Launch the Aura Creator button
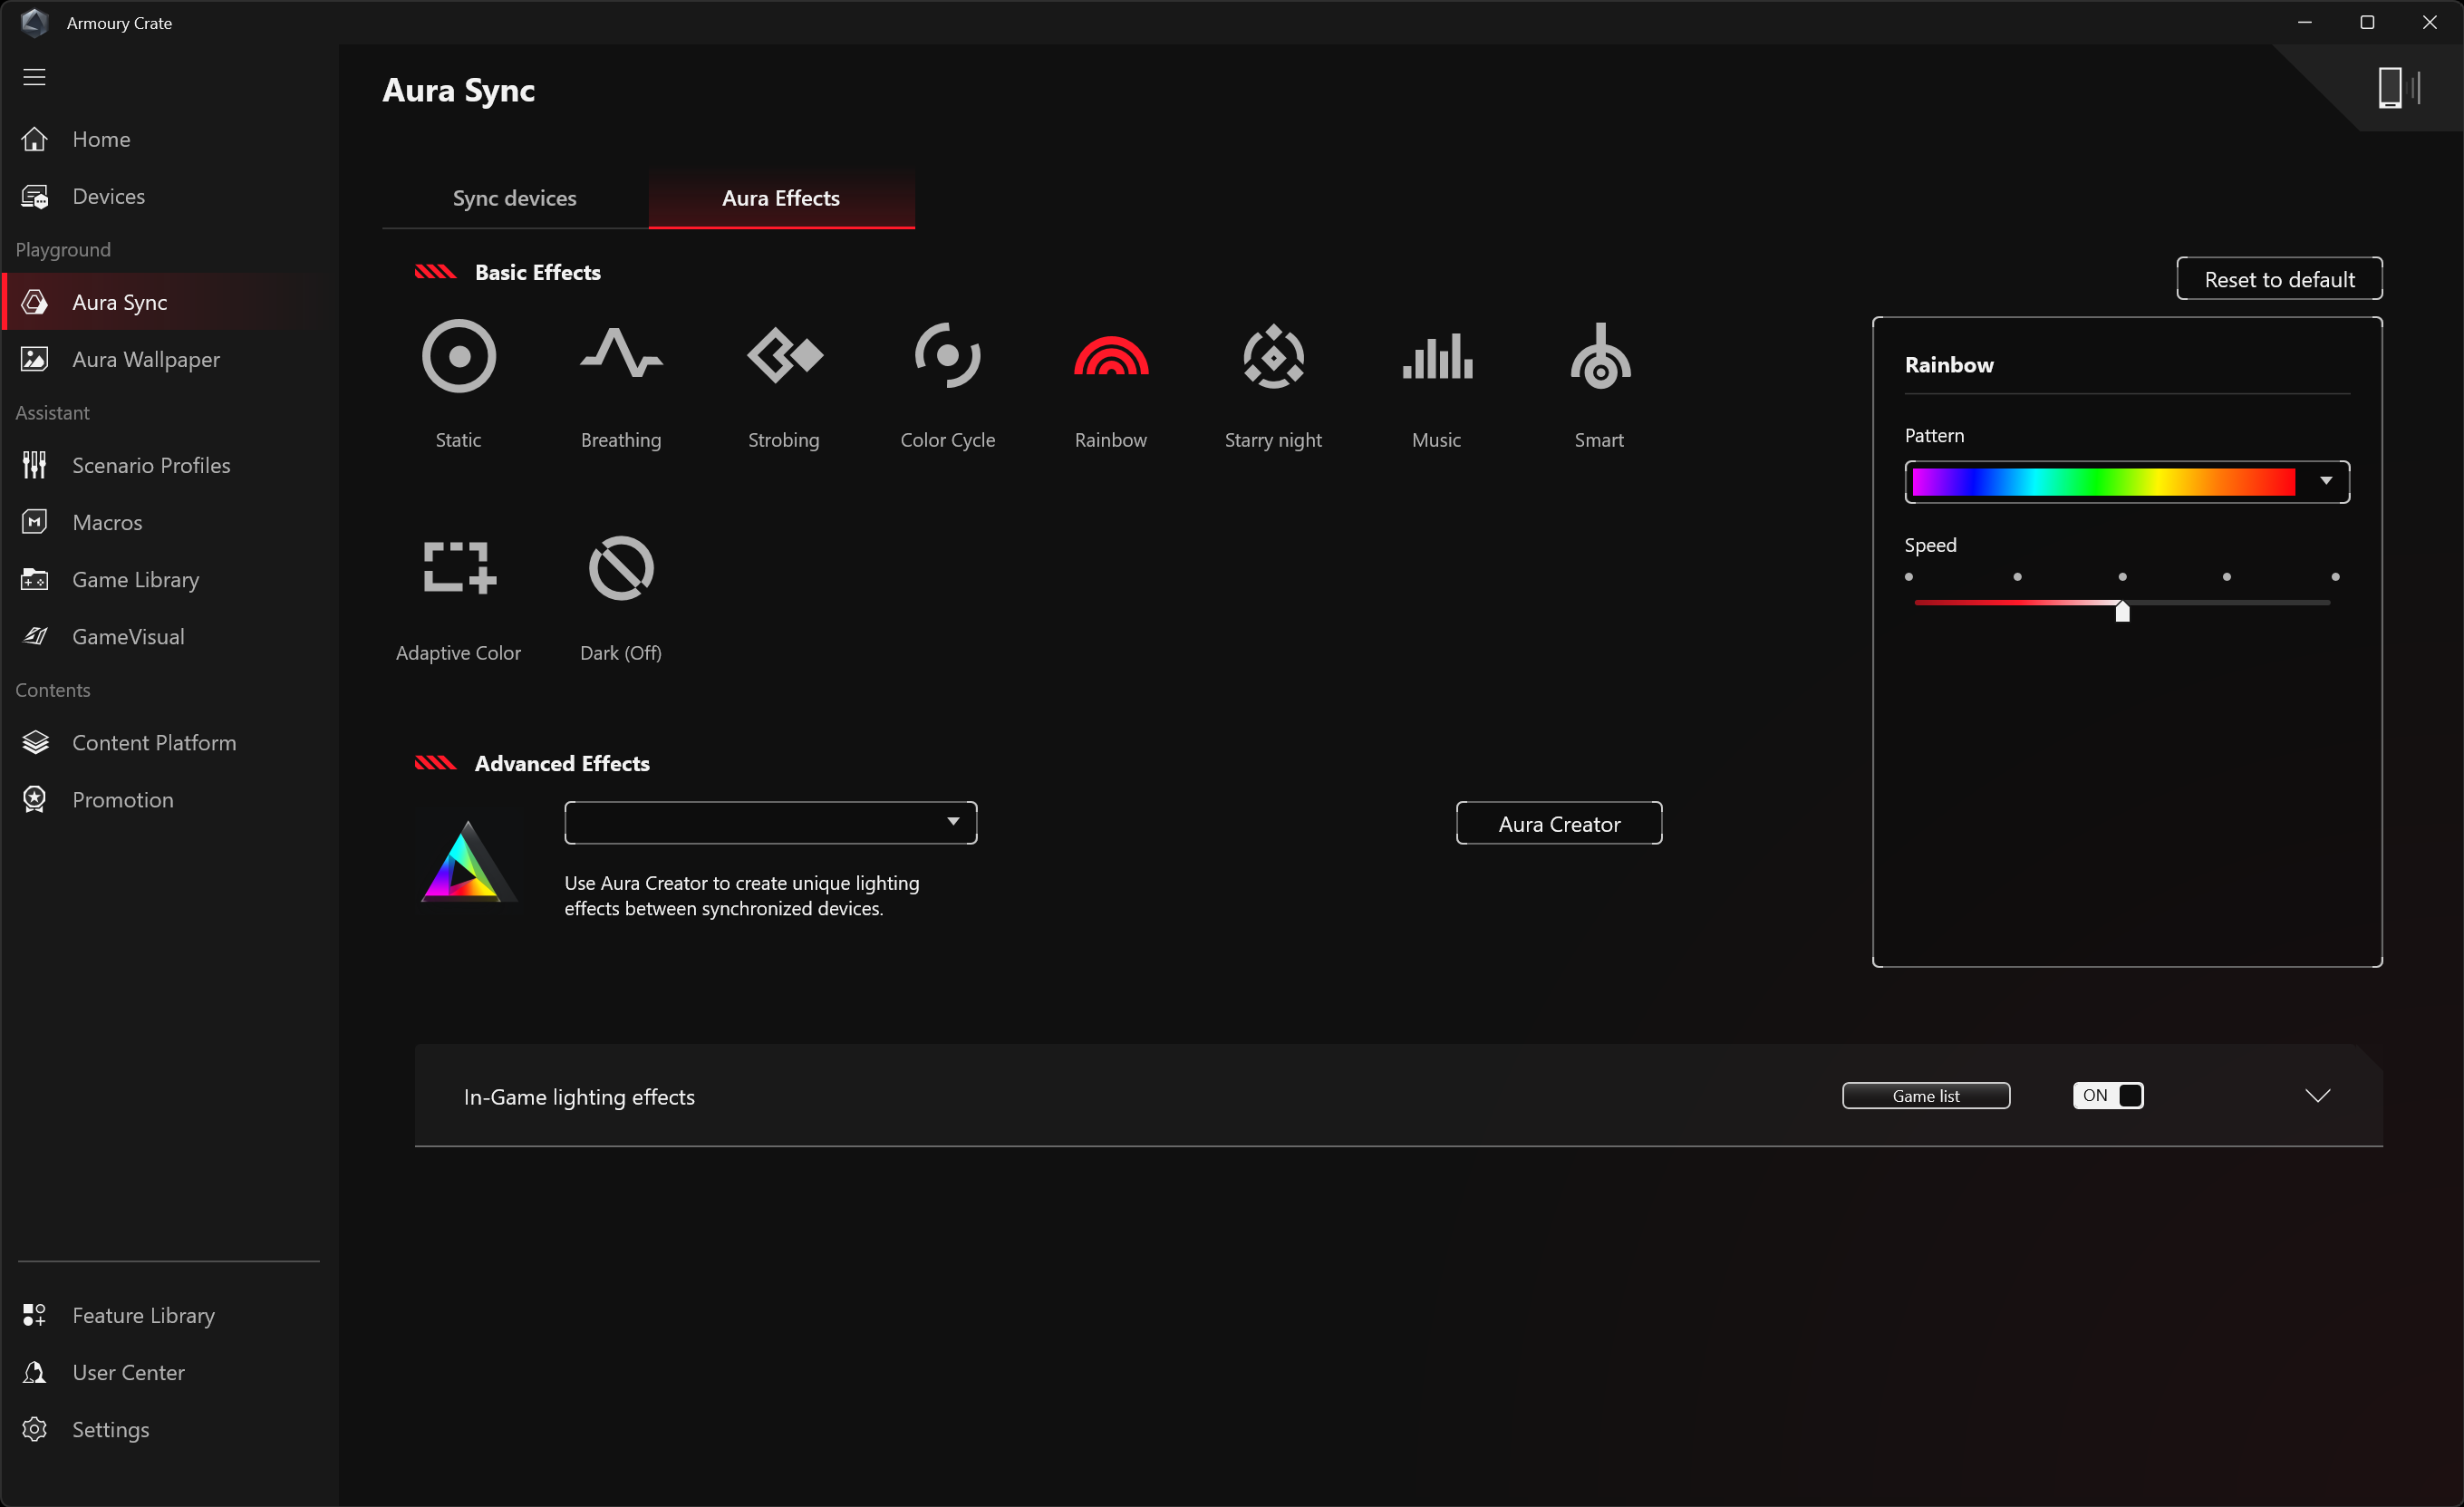The width and height of the screenshot is (2464, 1507). [1558, 824]
